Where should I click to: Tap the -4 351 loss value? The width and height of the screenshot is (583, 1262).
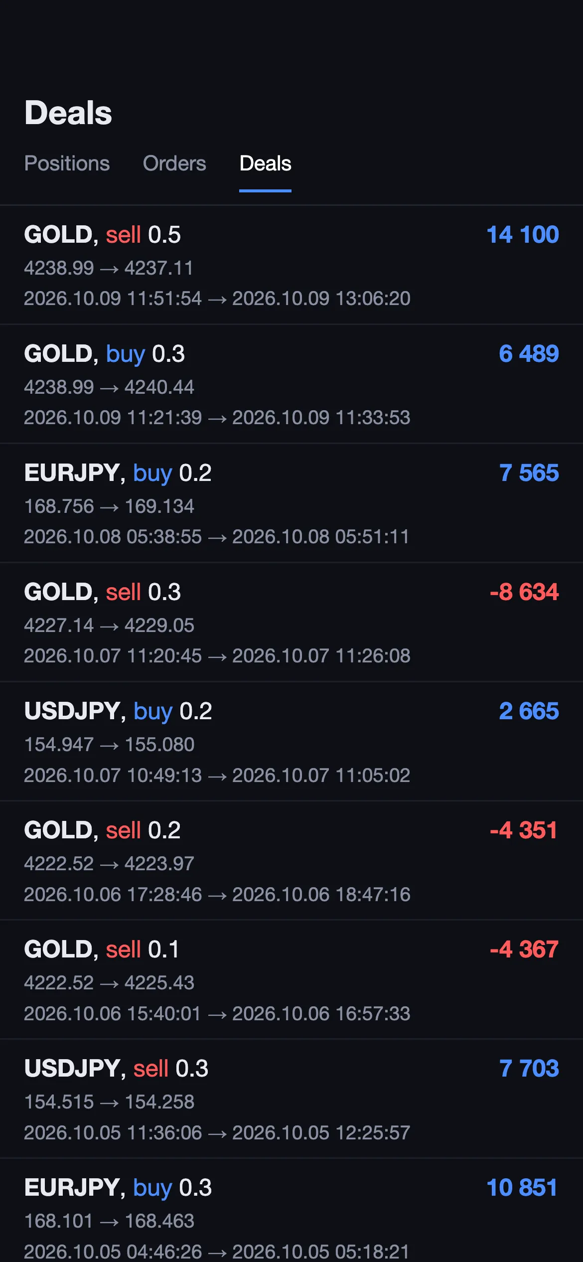(x=523, y=830)
